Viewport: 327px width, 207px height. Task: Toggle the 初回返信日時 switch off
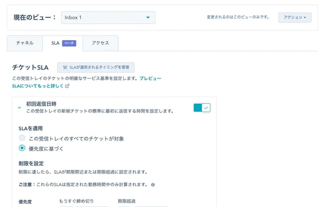click(202, 108)
